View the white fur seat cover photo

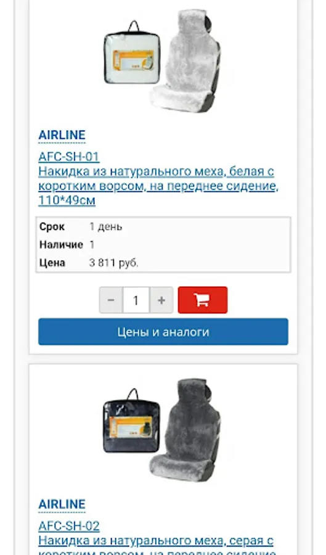pos(186,61)
